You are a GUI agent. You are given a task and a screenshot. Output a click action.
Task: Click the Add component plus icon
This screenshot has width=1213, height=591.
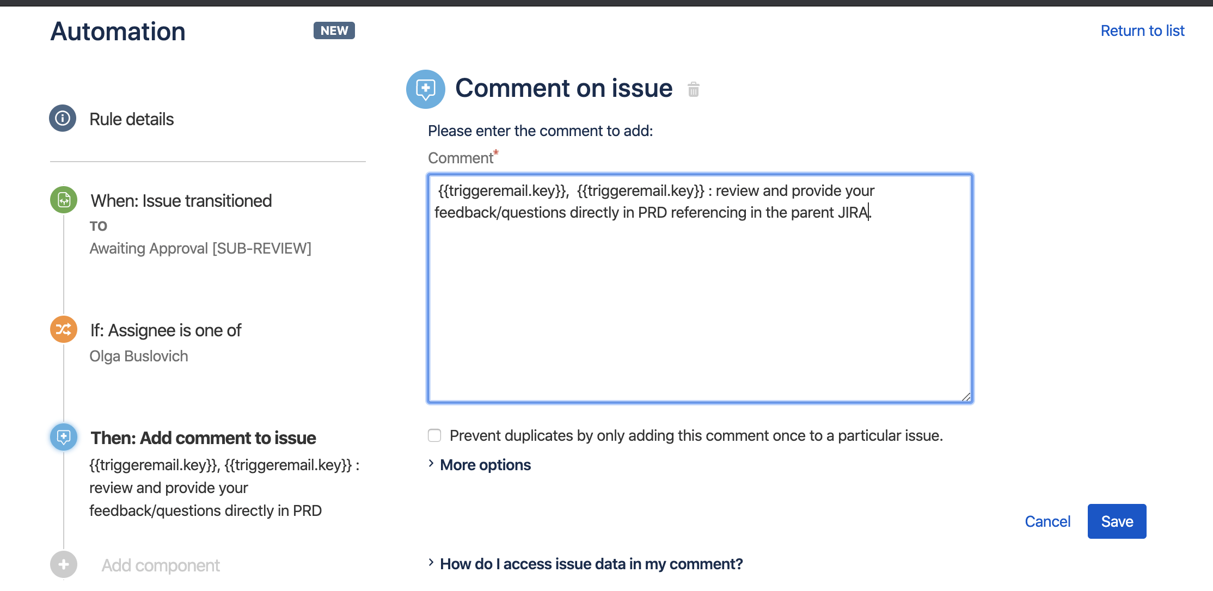[63, 564]
